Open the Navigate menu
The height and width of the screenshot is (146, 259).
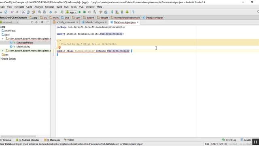[x=19, y=7]
